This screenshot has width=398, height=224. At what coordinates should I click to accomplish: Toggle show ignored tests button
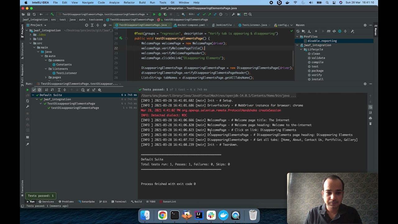(x=39, y=90)
